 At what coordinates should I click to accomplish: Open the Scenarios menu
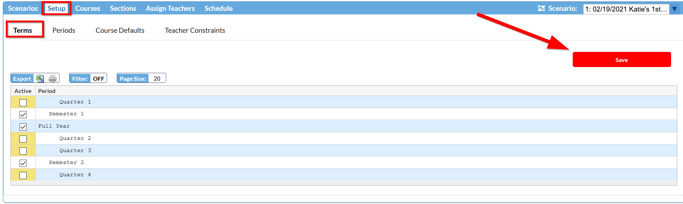tap(23, 8)
